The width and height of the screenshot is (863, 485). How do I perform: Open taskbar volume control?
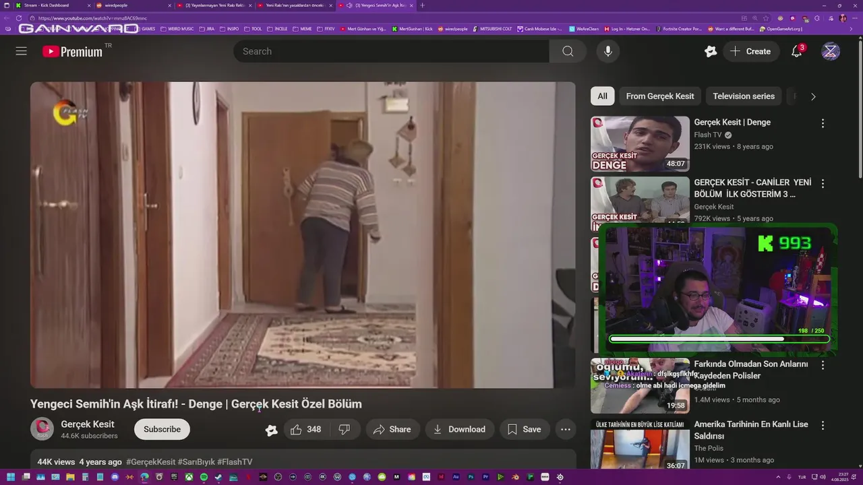pos(823,477)
